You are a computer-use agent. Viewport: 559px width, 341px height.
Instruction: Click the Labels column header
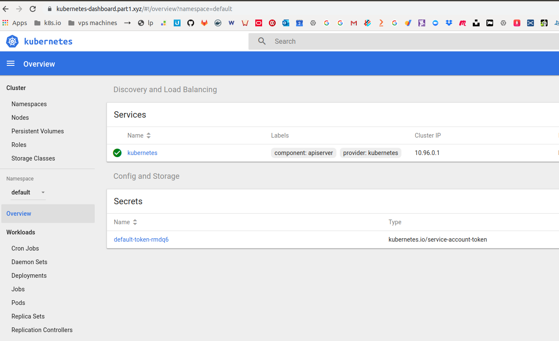click(x=280, y=135)
